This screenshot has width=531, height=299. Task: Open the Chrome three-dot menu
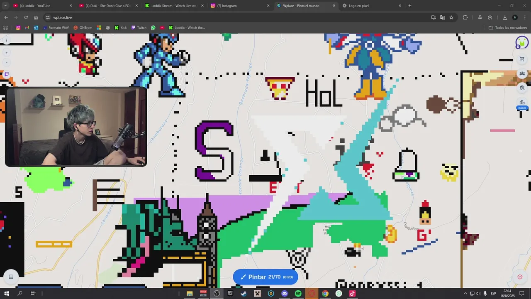pyautogui.click(x=525, y=17)
